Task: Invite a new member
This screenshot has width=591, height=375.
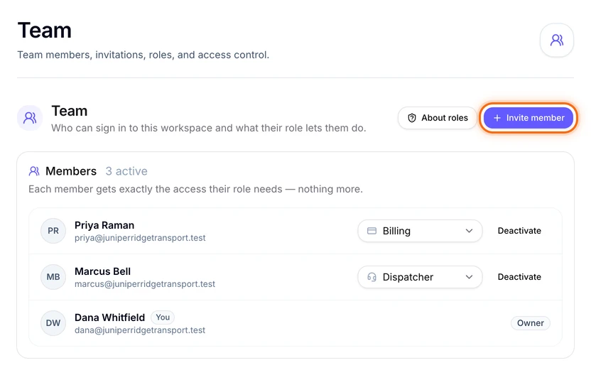Action: click(528, 118)
